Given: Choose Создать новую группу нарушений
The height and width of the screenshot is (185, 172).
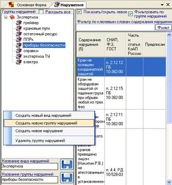Looking at the screenshot, I should pyautogui.click(x=49, y=123).
